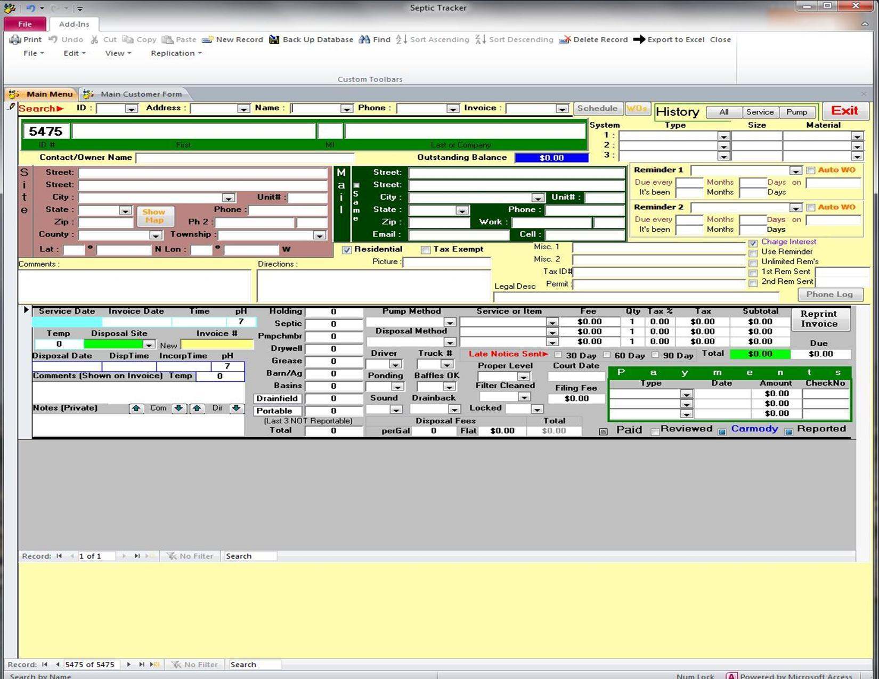Enable the Tax Exempt checkbox
This screenshot has width=879, height=679.
(x=426, y=250)
